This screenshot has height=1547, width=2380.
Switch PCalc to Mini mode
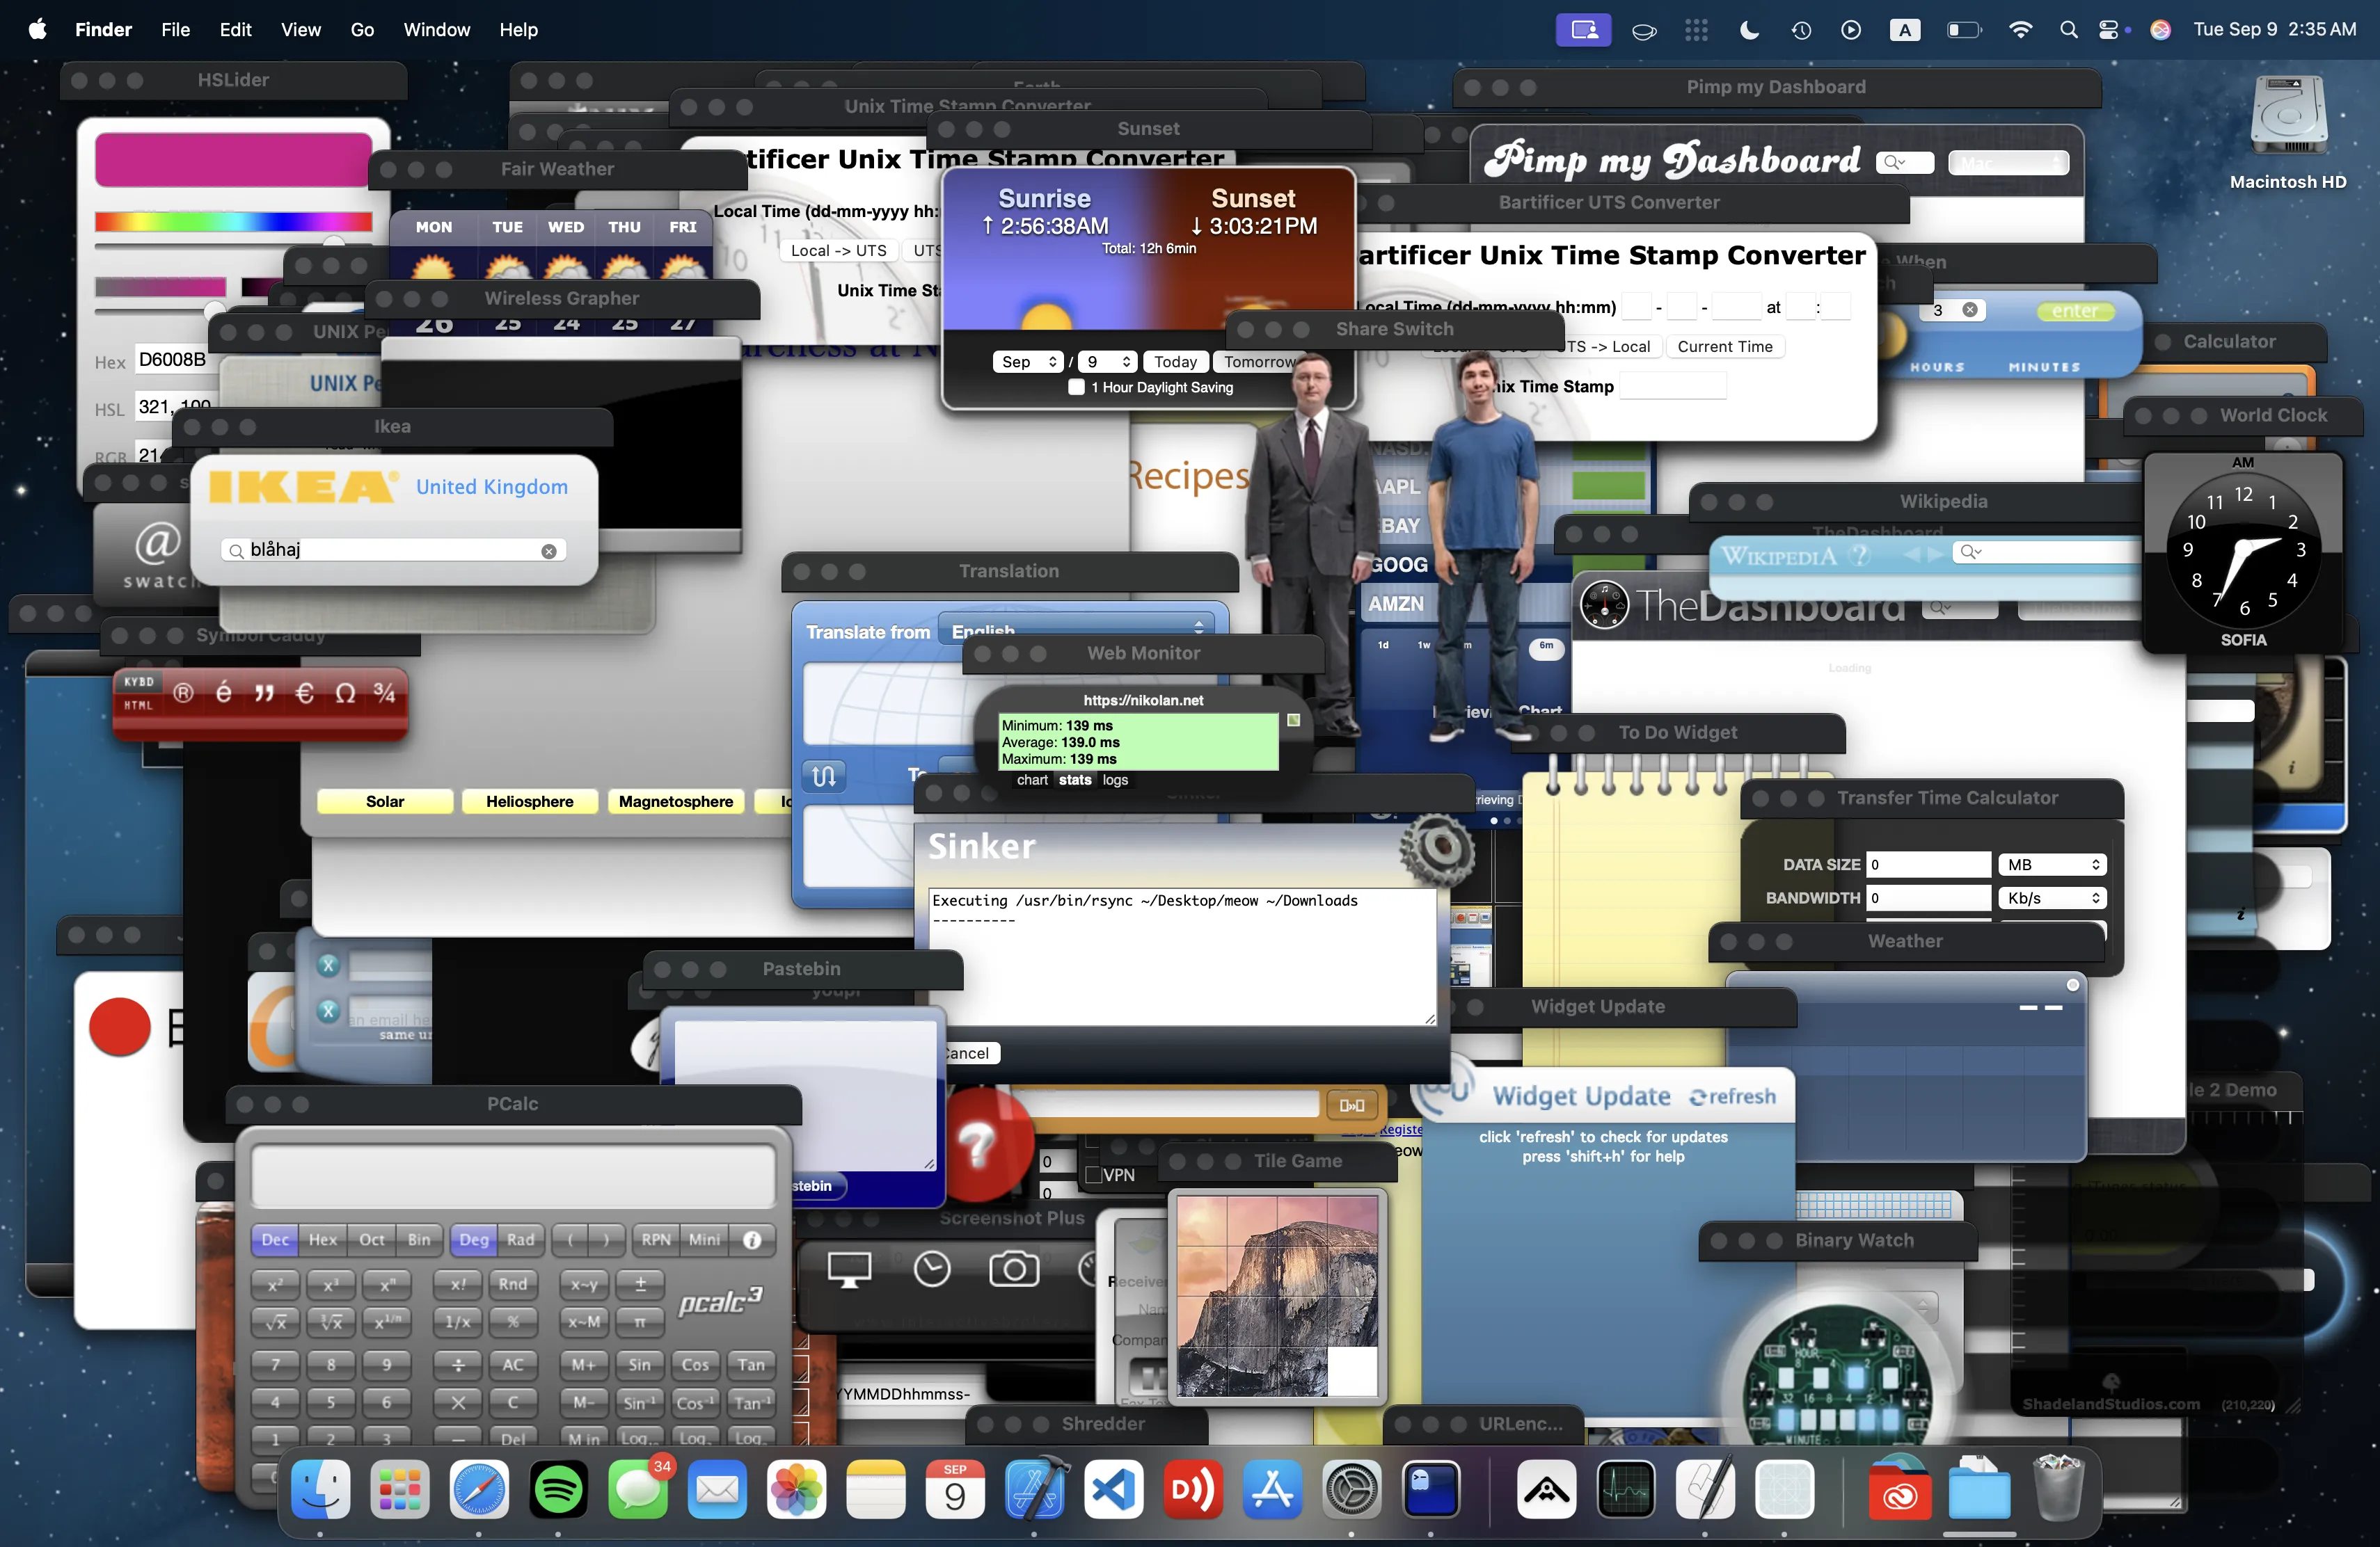tap(704, 1239)
